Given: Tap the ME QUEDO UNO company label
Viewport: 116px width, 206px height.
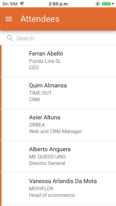Looking at the screenshot, I should (47, 157).
